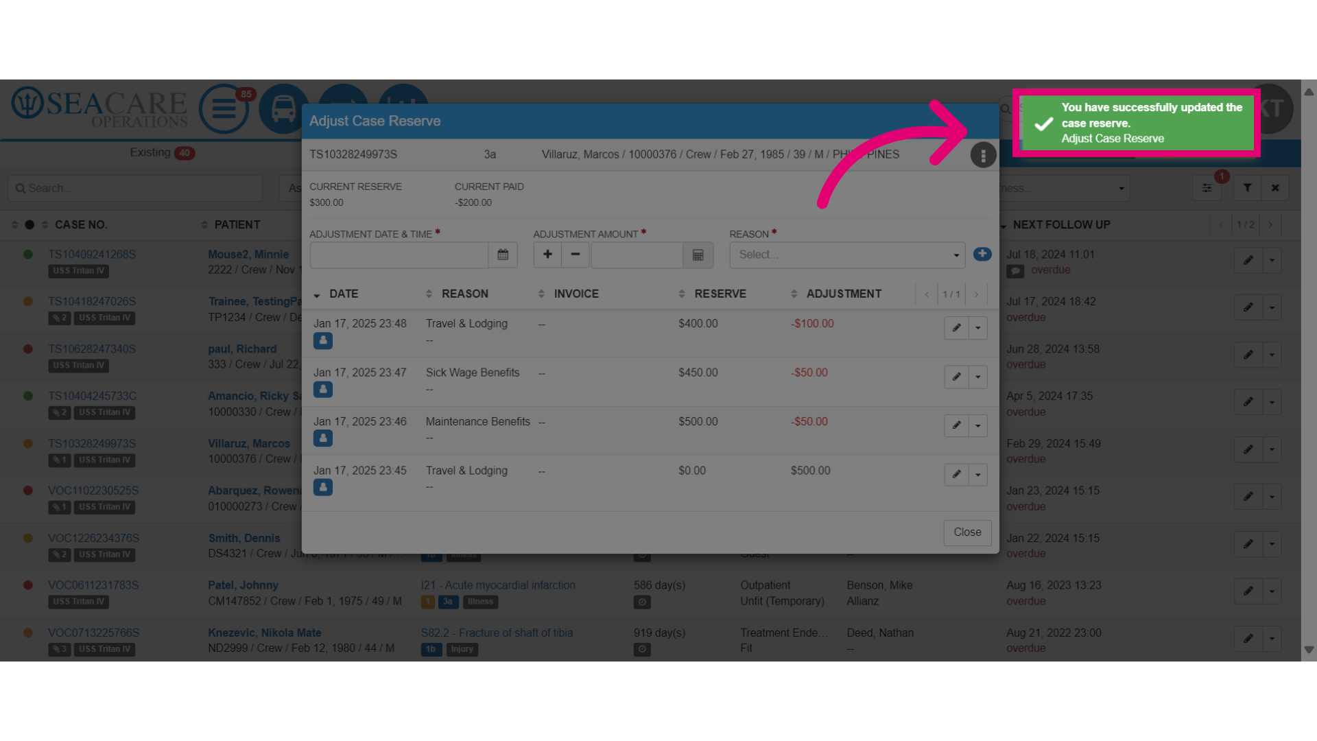Expand actions for Sick Wage Benefits adjustment
Image resolution: width=1317 pixels, height=741 pixels.
[x=978, y=377]
